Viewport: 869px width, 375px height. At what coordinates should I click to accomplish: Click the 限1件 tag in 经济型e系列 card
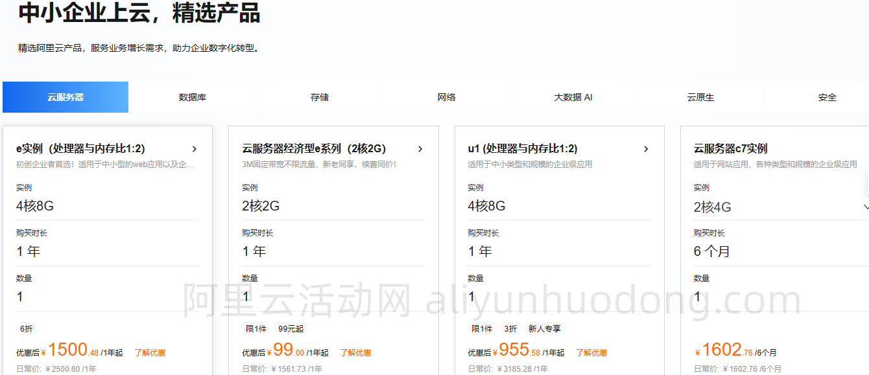[x=256, y=329]
